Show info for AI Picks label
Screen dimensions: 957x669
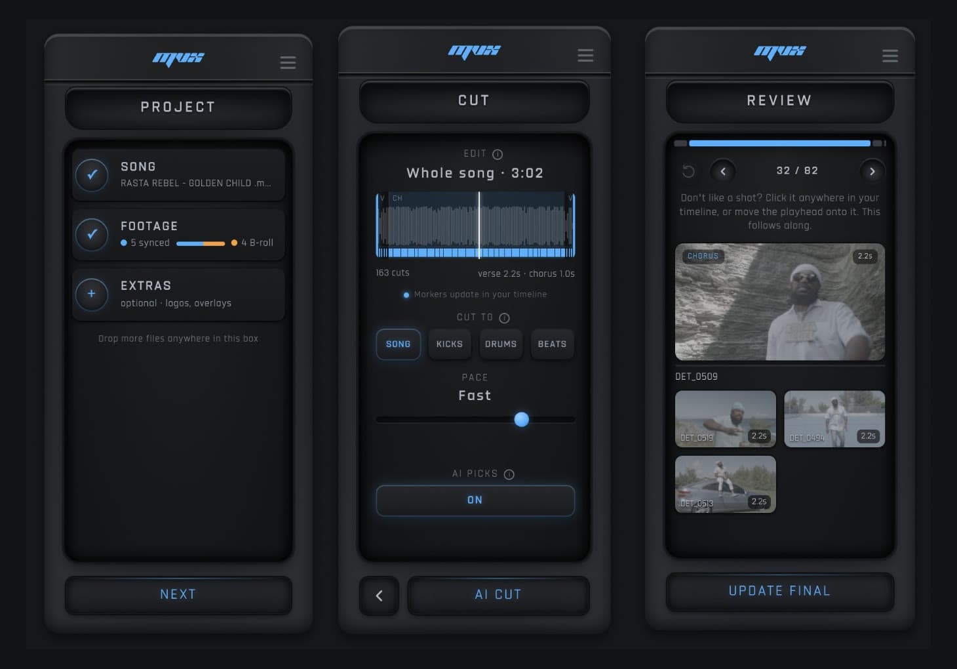click(509, 474)
